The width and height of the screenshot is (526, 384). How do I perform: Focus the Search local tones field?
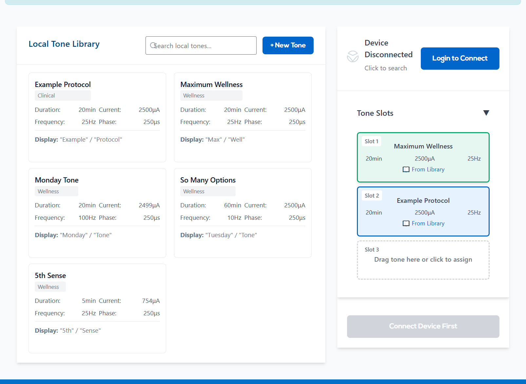(x=201, y=45)
